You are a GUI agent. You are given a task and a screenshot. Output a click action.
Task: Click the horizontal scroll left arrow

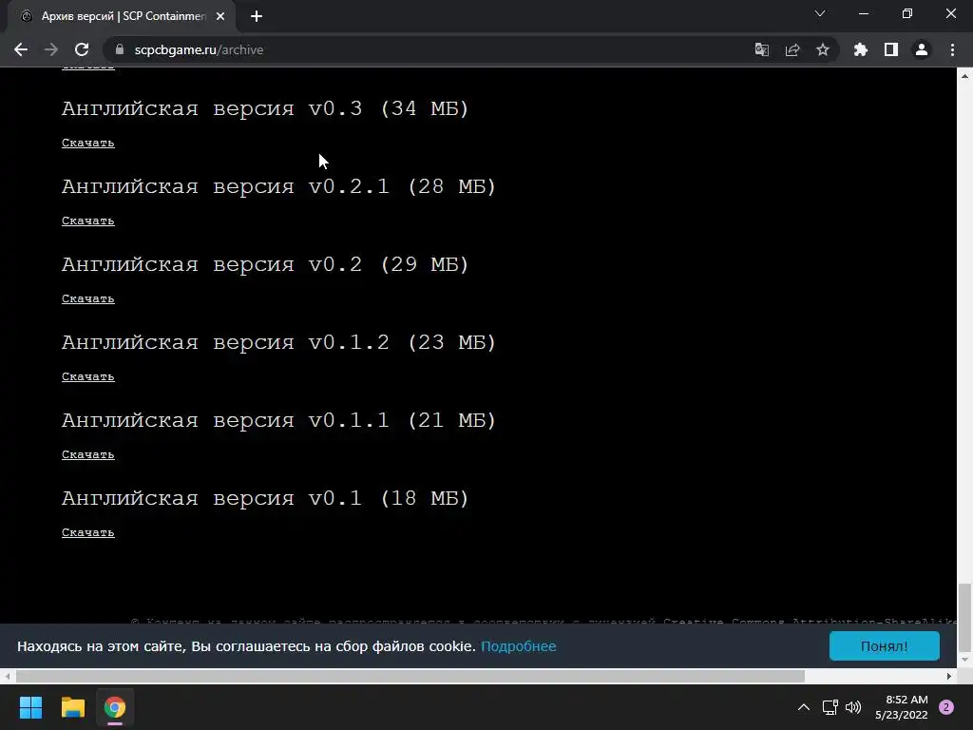[7, 676]
